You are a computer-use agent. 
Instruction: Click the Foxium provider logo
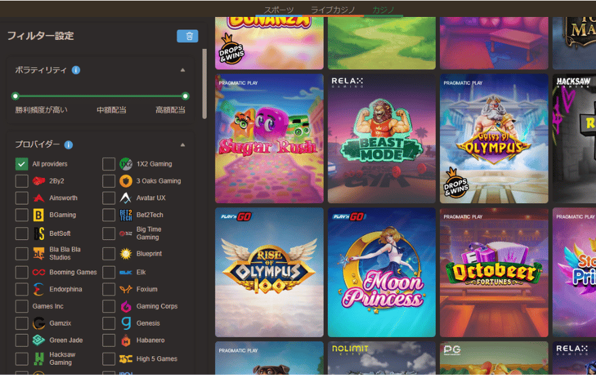coord(126,289)
